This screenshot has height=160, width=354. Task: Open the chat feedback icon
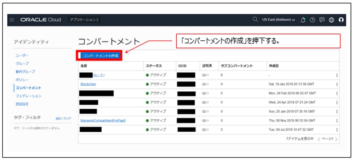pyautogui.click(x=322, y=20)
